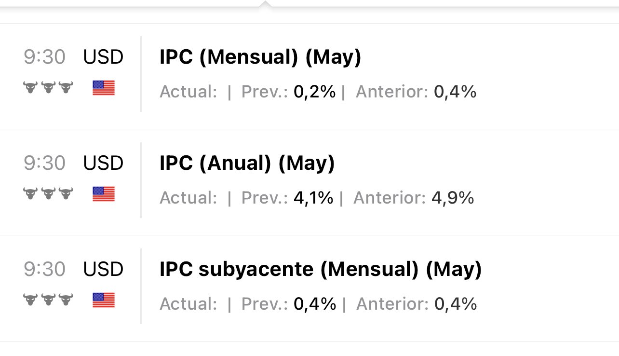Click the USD label in IPC (Anual) row

[103, 164]
